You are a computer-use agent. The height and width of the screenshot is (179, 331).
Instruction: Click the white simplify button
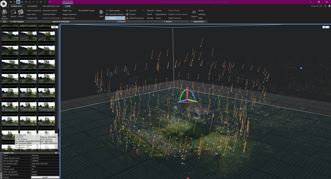[45, 177]
